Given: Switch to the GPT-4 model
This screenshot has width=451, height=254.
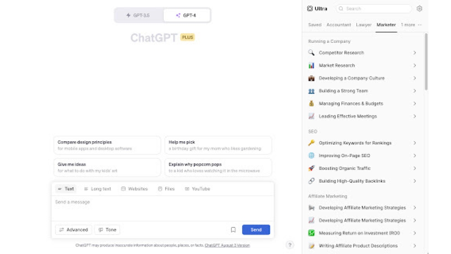Looking at the screenshot, I should [186, 15].
